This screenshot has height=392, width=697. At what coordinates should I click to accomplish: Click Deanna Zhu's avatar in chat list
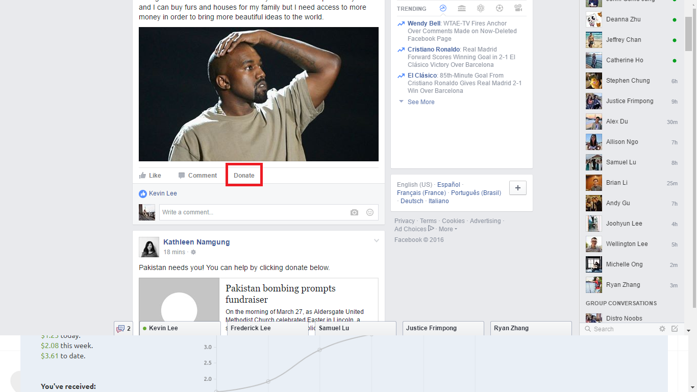(x=594, y=19)
